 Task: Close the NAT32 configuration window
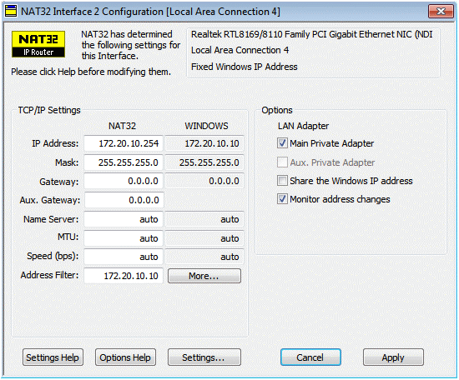click(441, 12)
